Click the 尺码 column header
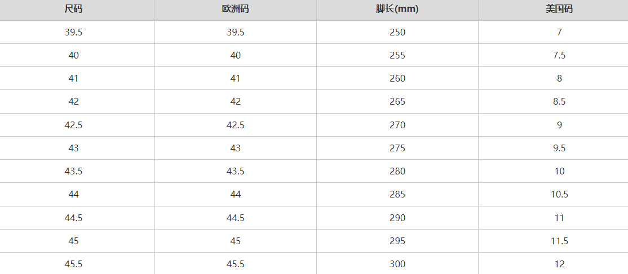 pyautogui.click(x=73, y=10)
